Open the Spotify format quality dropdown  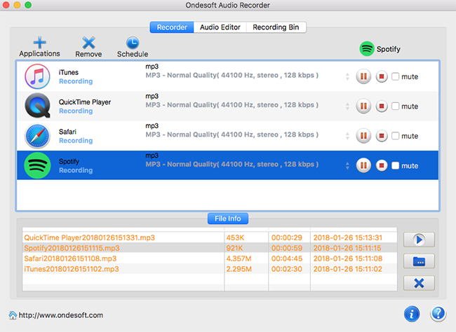pyautogui.click(x=347, y=165)
